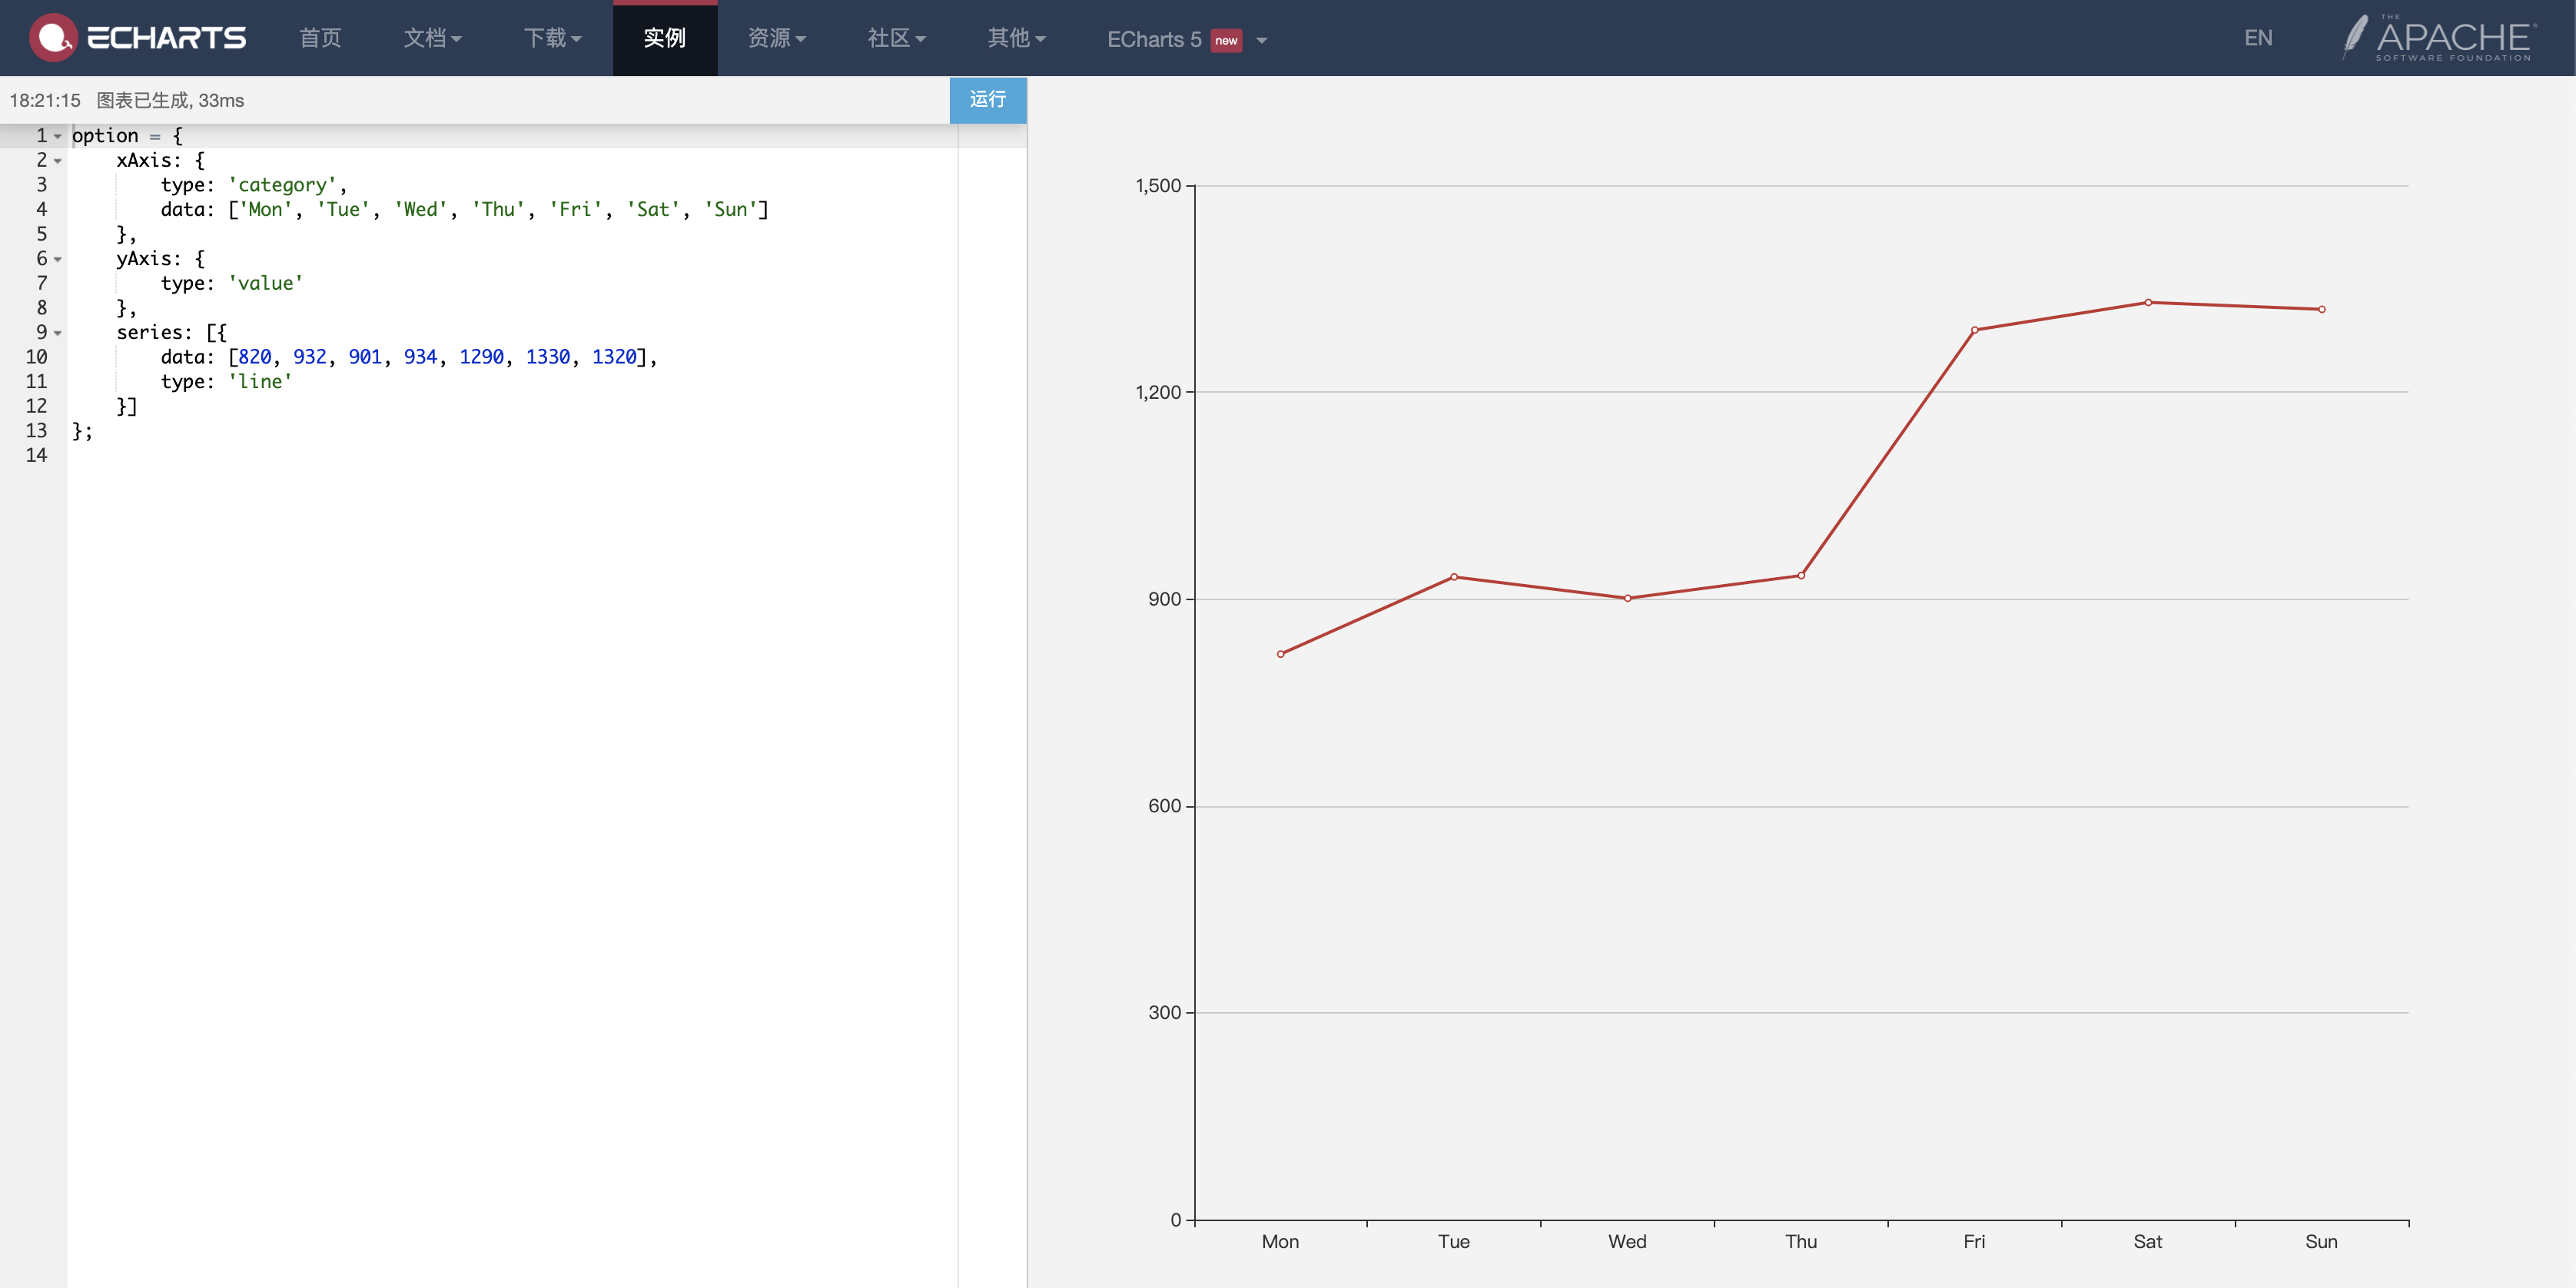Click the ECharts logo icon
Image resolution: width=2576 pixels, height=1288 pixels.
pyautogui.click(x=52, y=38)
